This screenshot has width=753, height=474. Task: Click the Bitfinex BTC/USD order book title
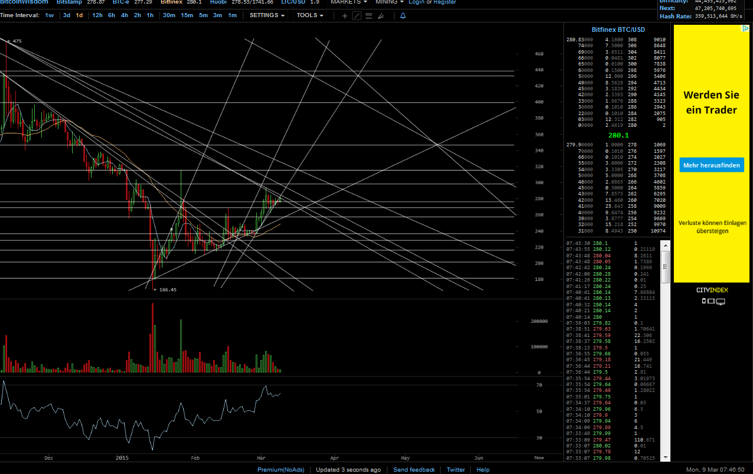(x=618, y=30)
